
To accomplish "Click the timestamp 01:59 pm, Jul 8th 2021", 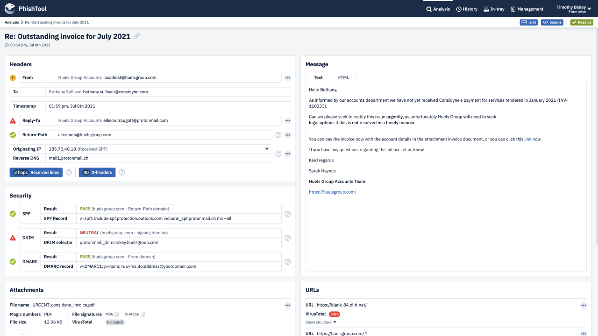I will click(x=72, y=106).
